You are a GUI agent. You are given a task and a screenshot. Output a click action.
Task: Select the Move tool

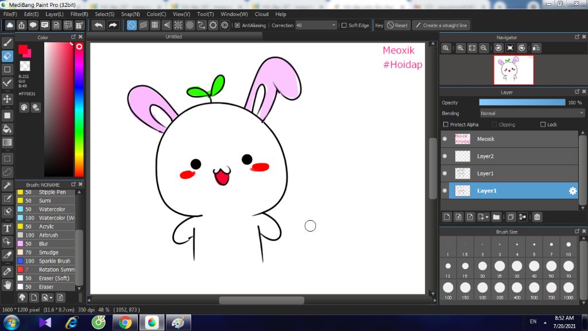click(7, 99)
